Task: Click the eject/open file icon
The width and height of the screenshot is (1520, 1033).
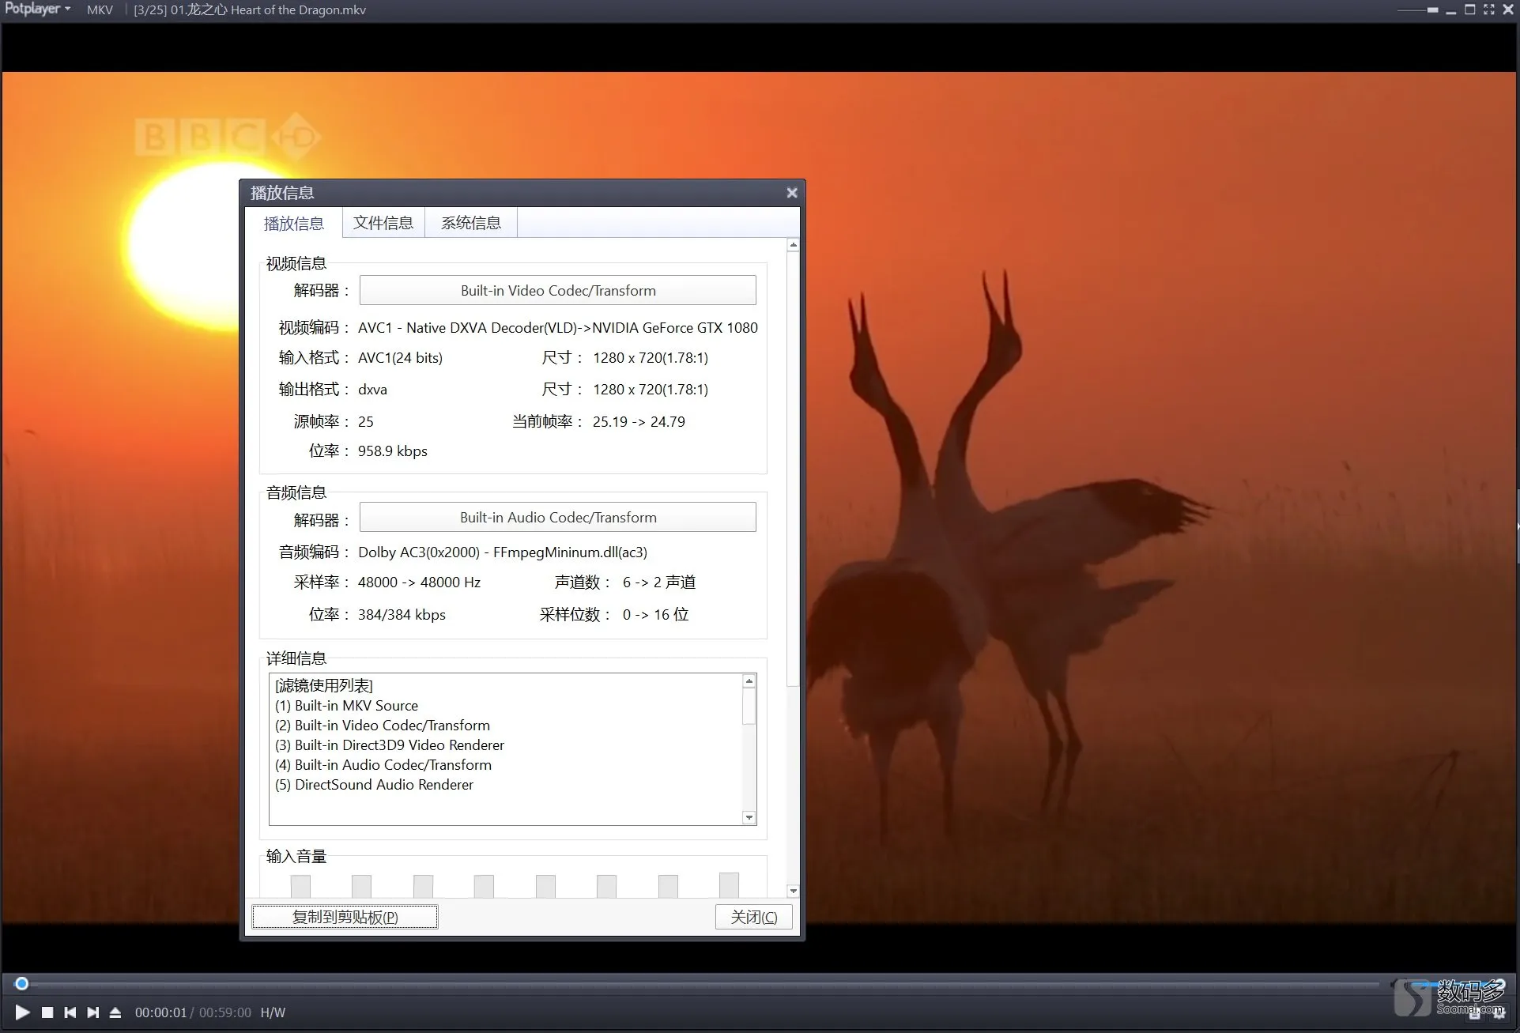Action: pos(115,1012)
